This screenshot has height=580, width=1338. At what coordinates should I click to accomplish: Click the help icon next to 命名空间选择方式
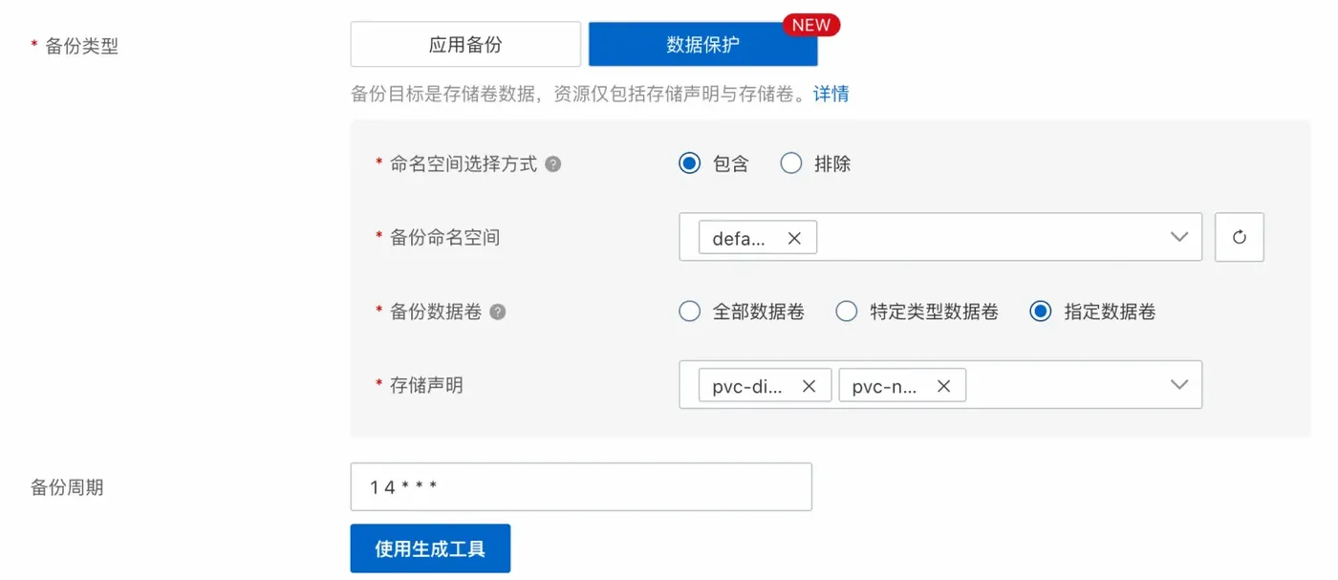[x=552, y=164]
